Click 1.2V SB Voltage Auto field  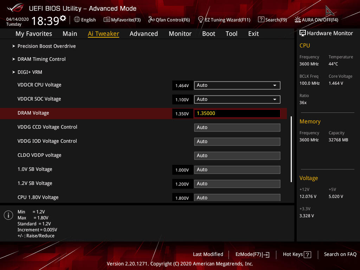[237, 184]
